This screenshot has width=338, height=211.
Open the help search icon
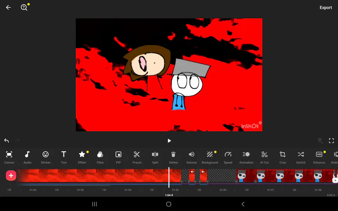coord(24,7)
